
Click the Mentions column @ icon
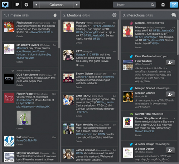pos(114,15)
